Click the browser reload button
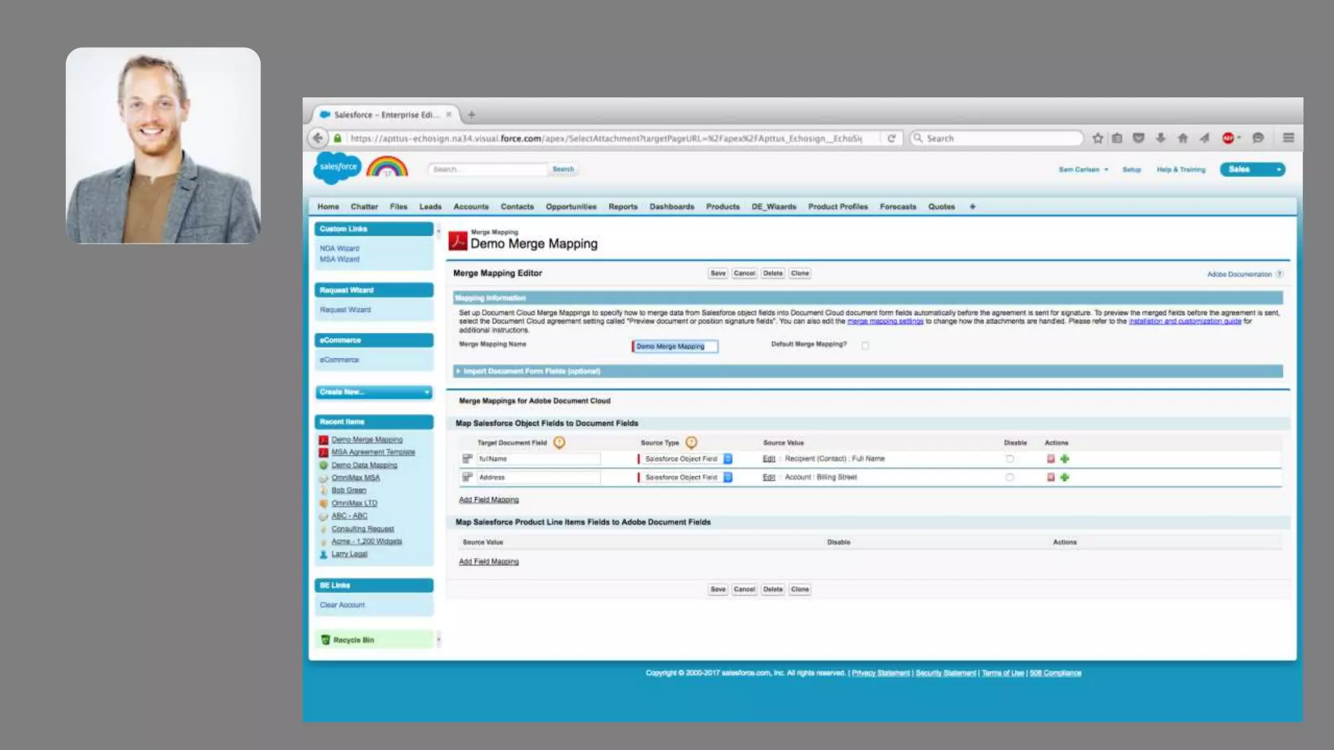 coord(892,138)
